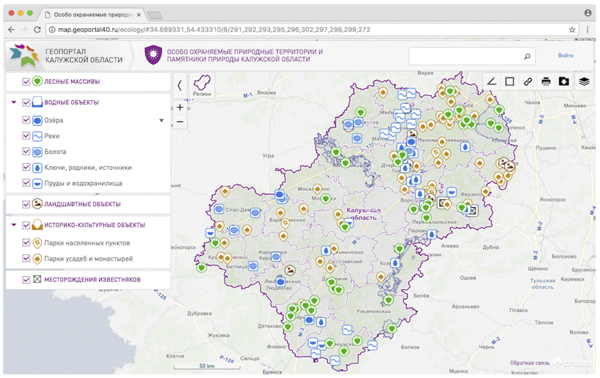
Task: Uncheck Месторождения известняков checkbox
Action: click(x=26, y=280)
